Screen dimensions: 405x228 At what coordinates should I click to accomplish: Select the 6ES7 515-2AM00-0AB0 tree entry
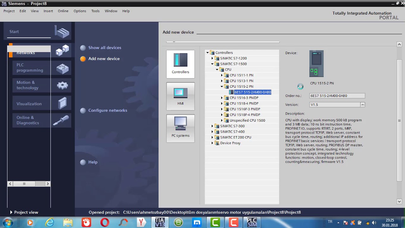click(x=252, y=92)
